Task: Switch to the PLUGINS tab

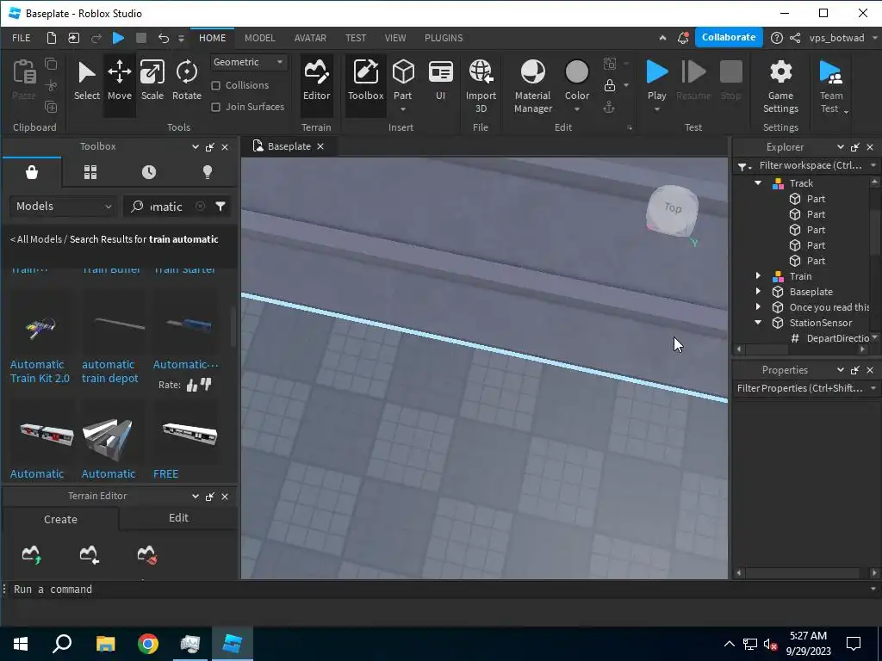Action: (444, 38)
